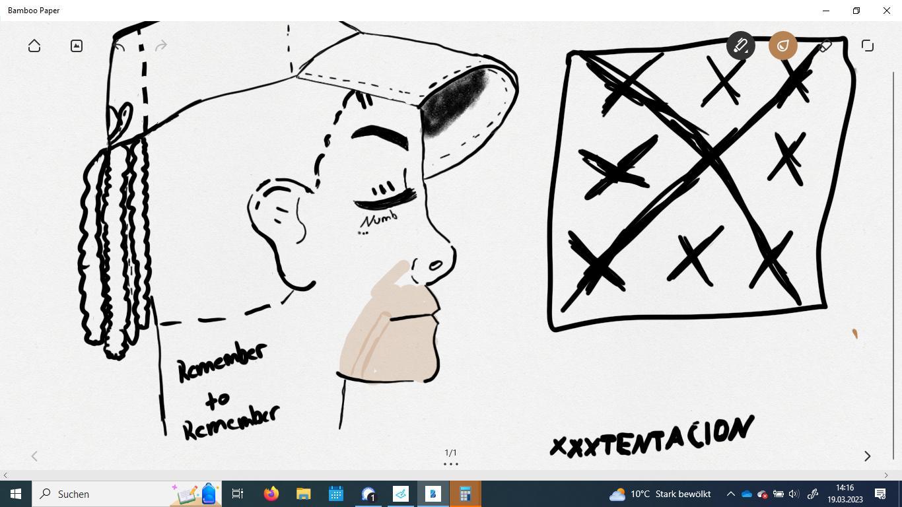Screen dimensions: 902x507
Task: Redo the undone stroke
Action: [161, 46]
